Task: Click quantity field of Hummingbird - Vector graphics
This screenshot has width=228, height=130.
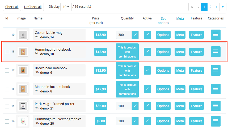Action: pyautogui.click(x=124, y=121)
